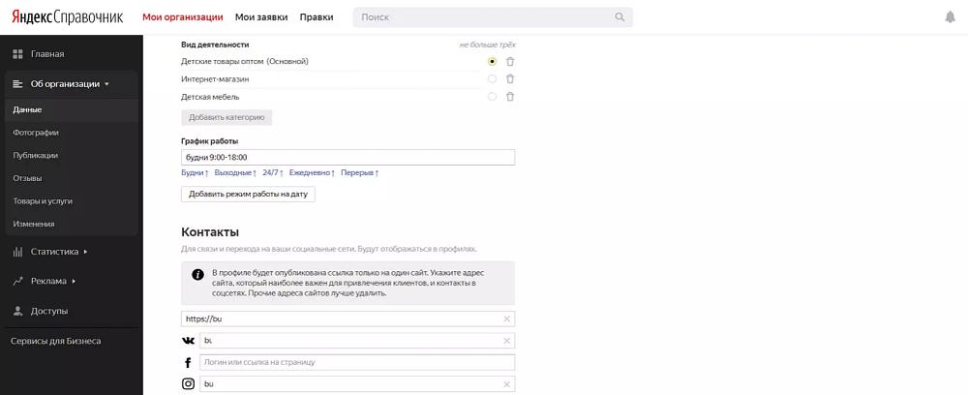Select Детская мебель as main activity
The image size is (968, 395).
tap(492, 97)
